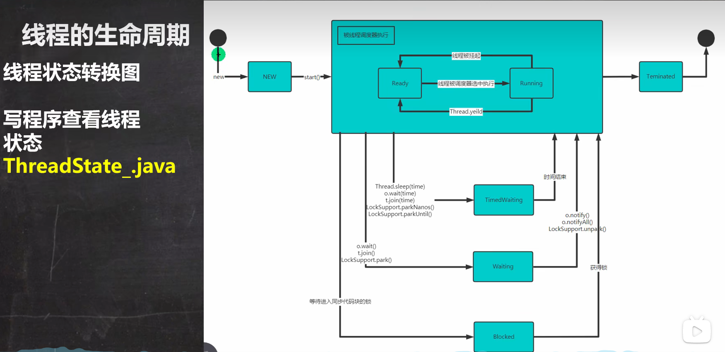Select the NEW state box
This screenshot has height=352, width=725.
coord(270,77)
